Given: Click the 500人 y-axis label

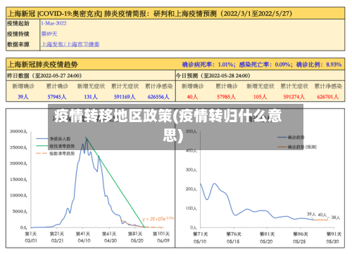Looking at the screenshot, I should point(191,131).
